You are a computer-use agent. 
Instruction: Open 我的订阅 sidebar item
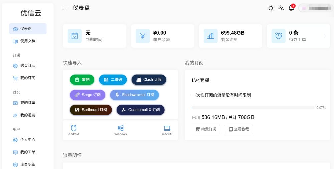coord(28,78)
